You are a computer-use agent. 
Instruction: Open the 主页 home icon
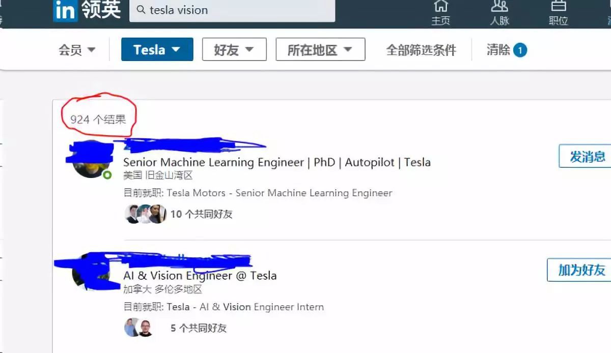click(x=440, y=13)
